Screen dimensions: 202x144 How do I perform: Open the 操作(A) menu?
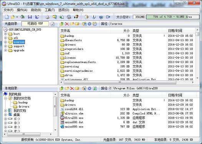(x=22, y=10)
